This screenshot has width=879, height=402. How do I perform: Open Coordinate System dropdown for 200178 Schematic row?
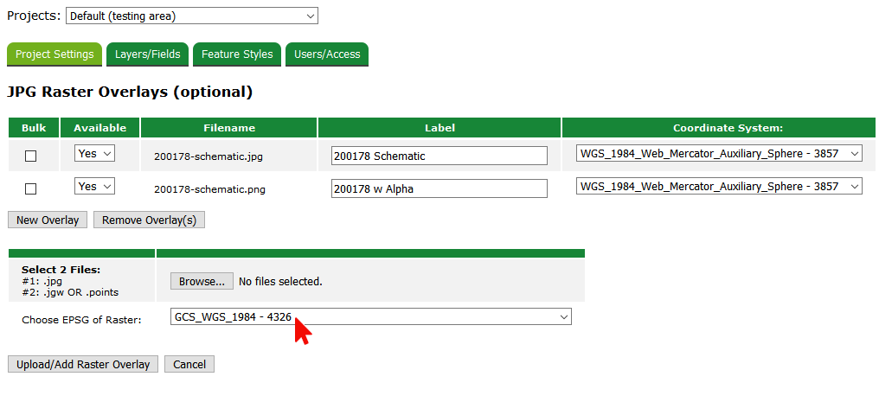[x=719, y=154]
